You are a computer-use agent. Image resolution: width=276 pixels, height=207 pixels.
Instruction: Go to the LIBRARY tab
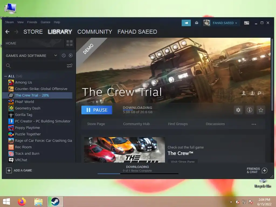pyautogui.click(x=60, y=32)
